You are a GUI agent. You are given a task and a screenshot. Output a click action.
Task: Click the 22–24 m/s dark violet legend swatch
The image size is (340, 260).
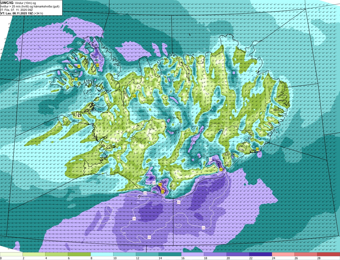pyautogui.click(x=261, y=254)
